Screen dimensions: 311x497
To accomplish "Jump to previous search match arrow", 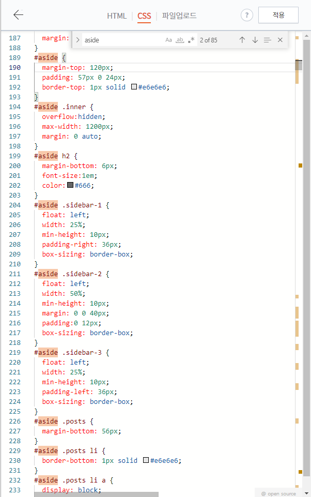I will (242, 40).
